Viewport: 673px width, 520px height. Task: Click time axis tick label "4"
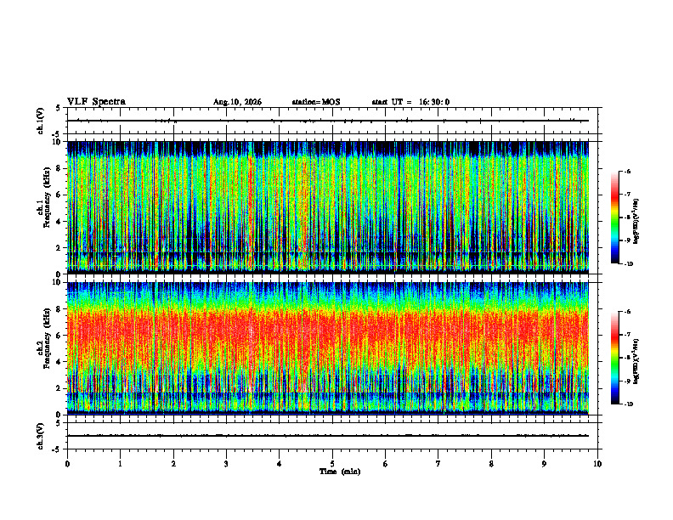280,464
